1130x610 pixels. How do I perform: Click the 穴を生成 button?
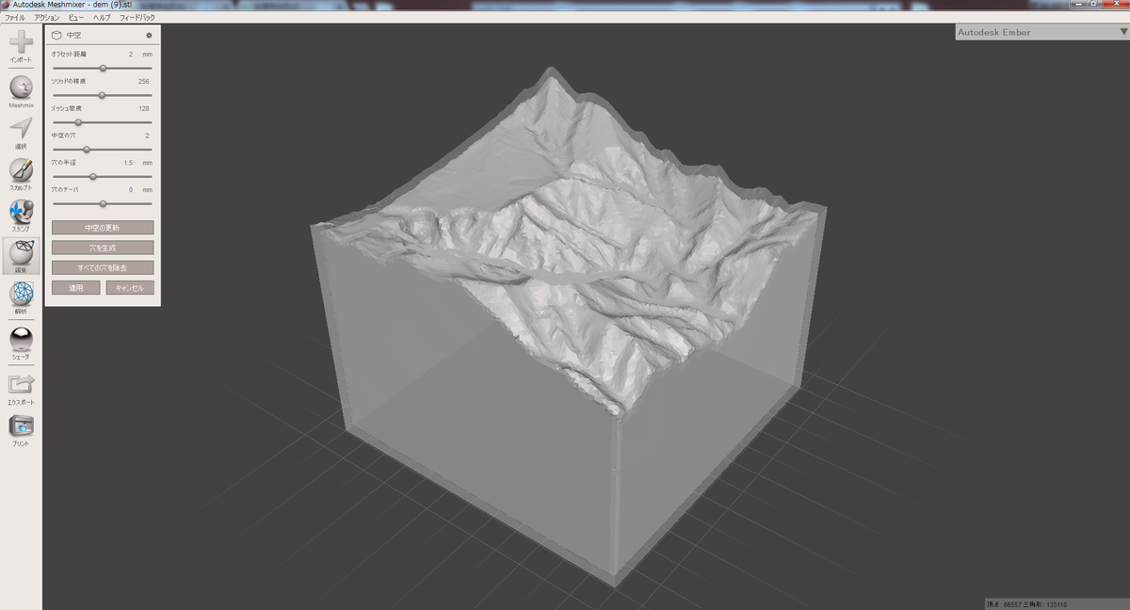click(103, 248)
